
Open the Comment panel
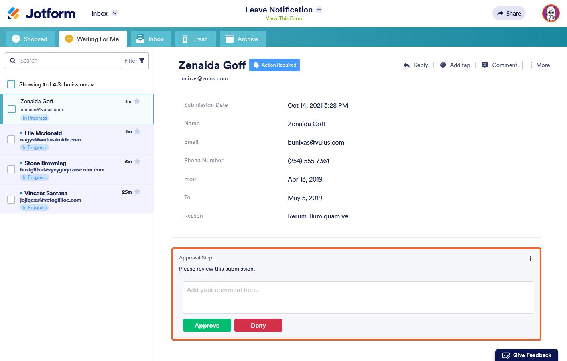click(x=499, y=65)
